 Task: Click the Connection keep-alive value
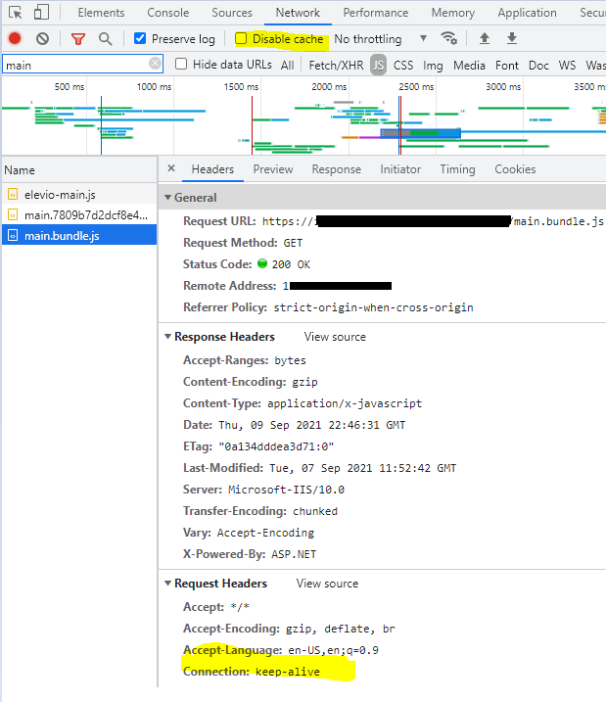pyautogui.click(x=288, y=672)
